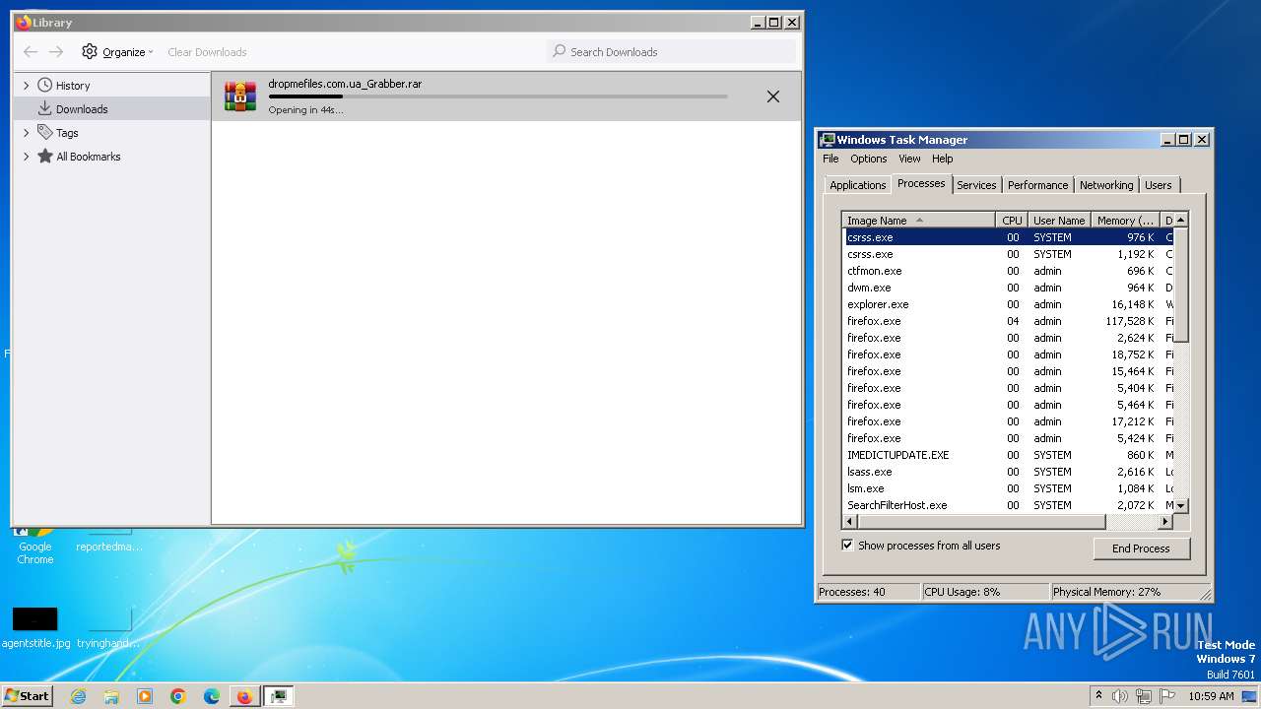Click the download progress bar

[x=498, y=97]
